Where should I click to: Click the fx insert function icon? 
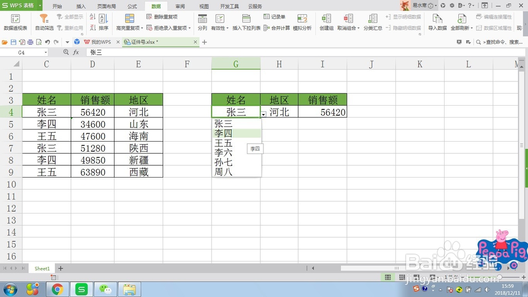point(76,52)
